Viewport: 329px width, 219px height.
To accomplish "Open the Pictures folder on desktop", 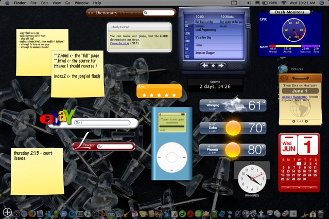I will (x=283, y=69).
